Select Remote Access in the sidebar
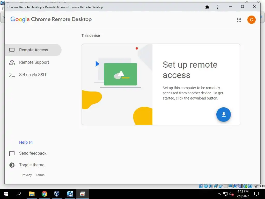This screenshot has height=199, width=265. pyautogui.click(x=33, y=50)
